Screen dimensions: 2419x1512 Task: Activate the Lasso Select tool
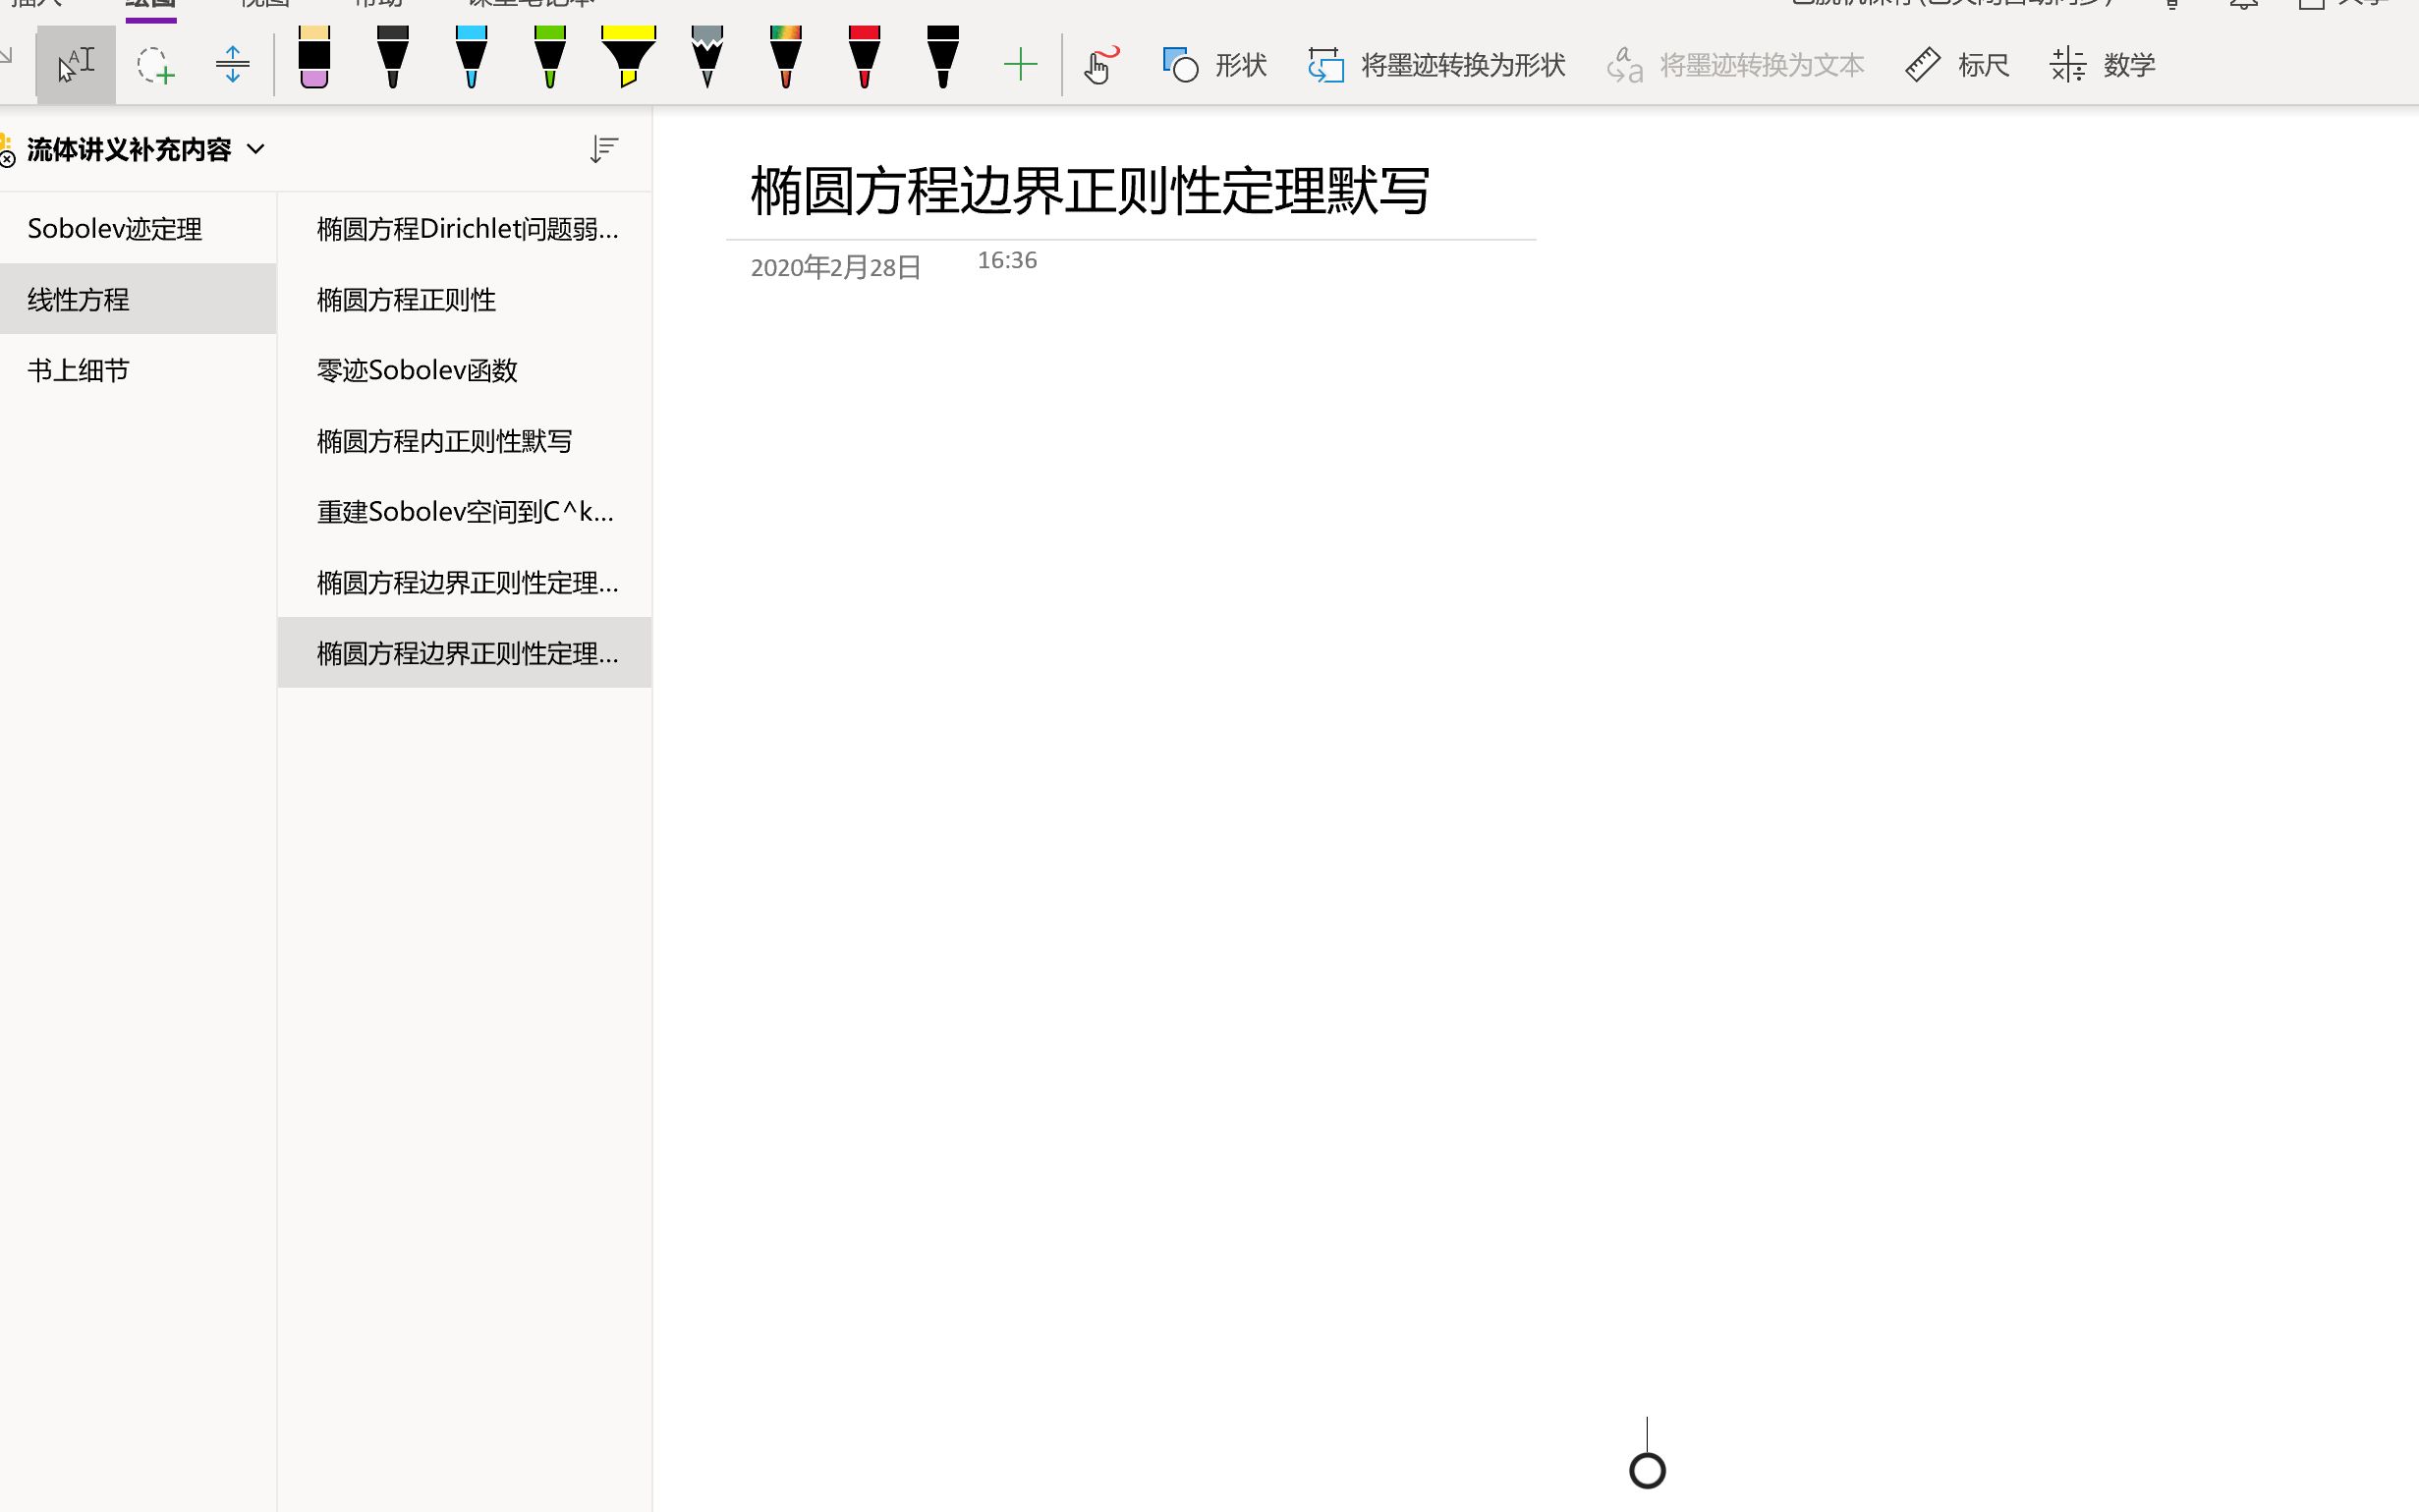(155, 65)
